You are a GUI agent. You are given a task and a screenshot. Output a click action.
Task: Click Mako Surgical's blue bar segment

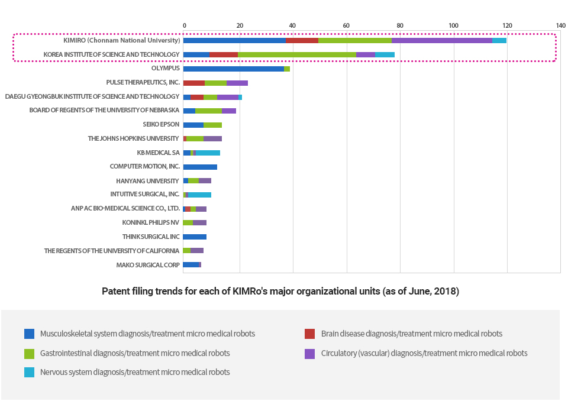click(191, 264)
